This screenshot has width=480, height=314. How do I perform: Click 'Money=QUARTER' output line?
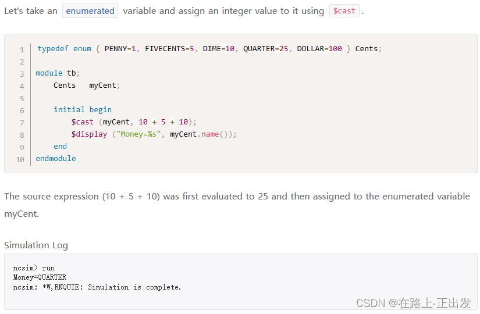point(40,277)
